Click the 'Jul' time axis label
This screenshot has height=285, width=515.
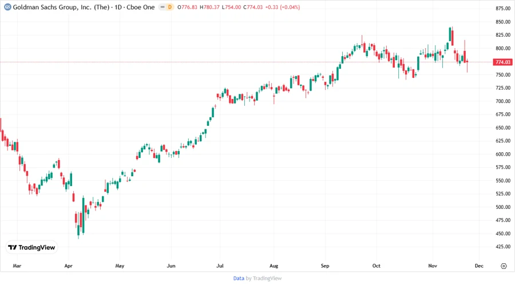tap(220, 266)
